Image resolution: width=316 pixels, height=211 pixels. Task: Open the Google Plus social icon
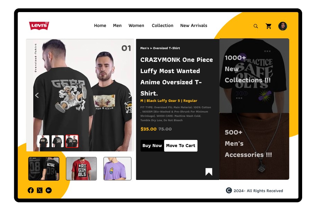click(x=49, y=190)
